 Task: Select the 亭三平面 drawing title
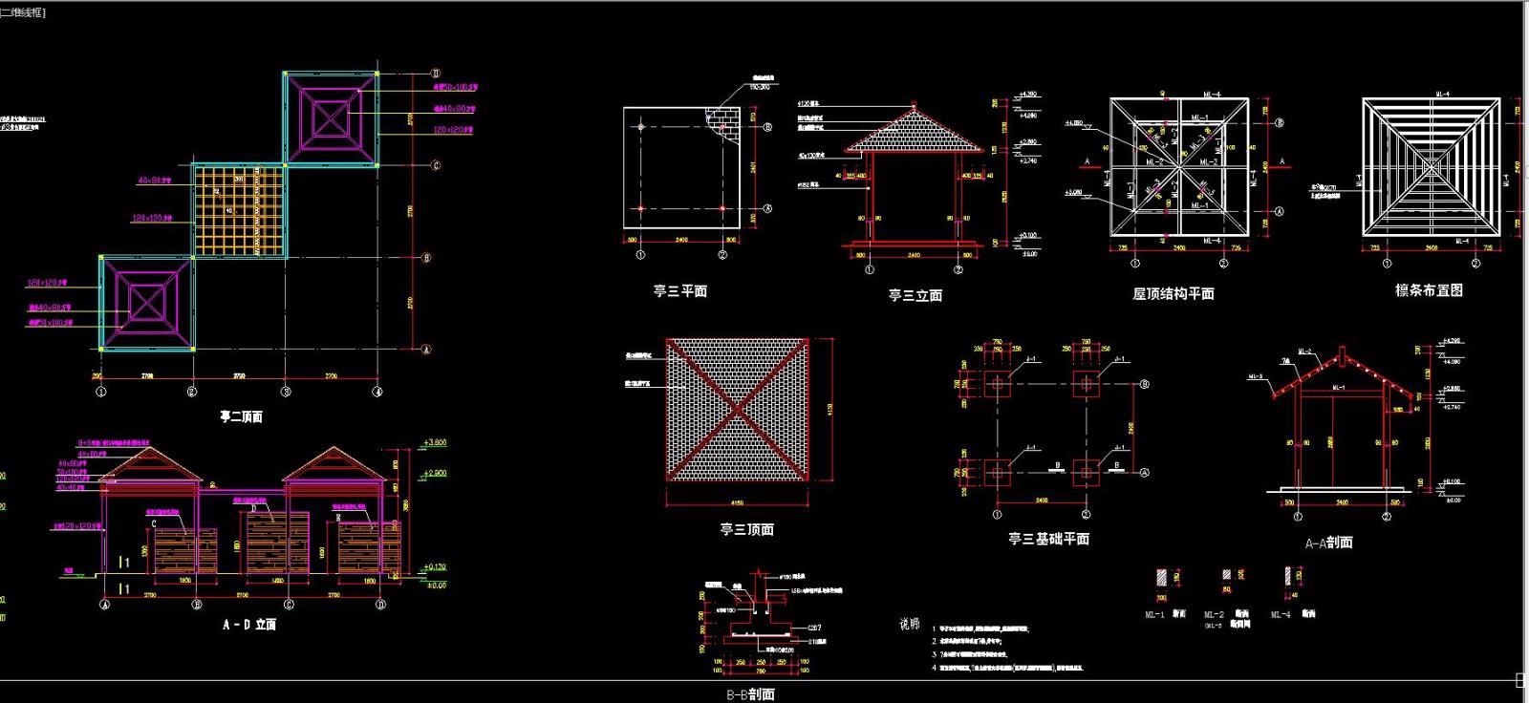[680, 291]
